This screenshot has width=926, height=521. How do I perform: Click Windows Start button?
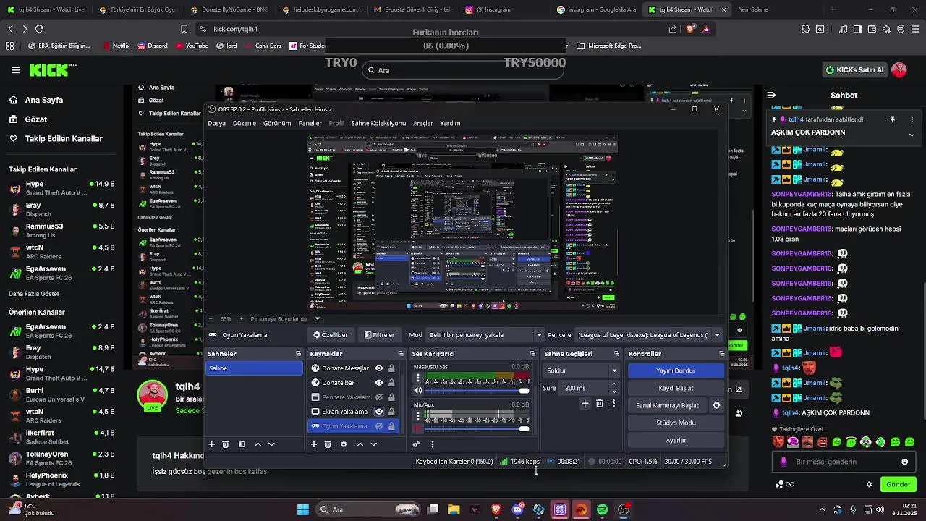tap(303, 509)
